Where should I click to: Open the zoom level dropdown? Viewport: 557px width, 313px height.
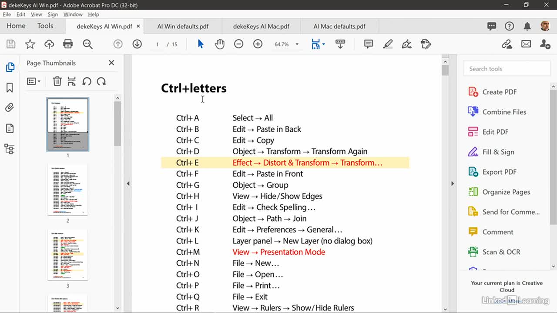tap(297, 44)
